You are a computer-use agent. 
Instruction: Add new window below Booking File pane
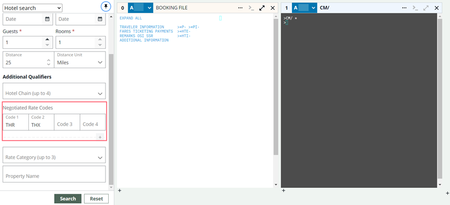[119, 190]
